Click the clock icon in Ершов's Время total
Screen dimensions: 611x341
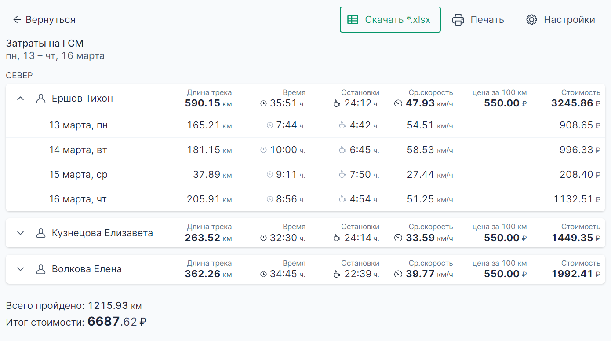pyautogui.click(x=264, y=103)
